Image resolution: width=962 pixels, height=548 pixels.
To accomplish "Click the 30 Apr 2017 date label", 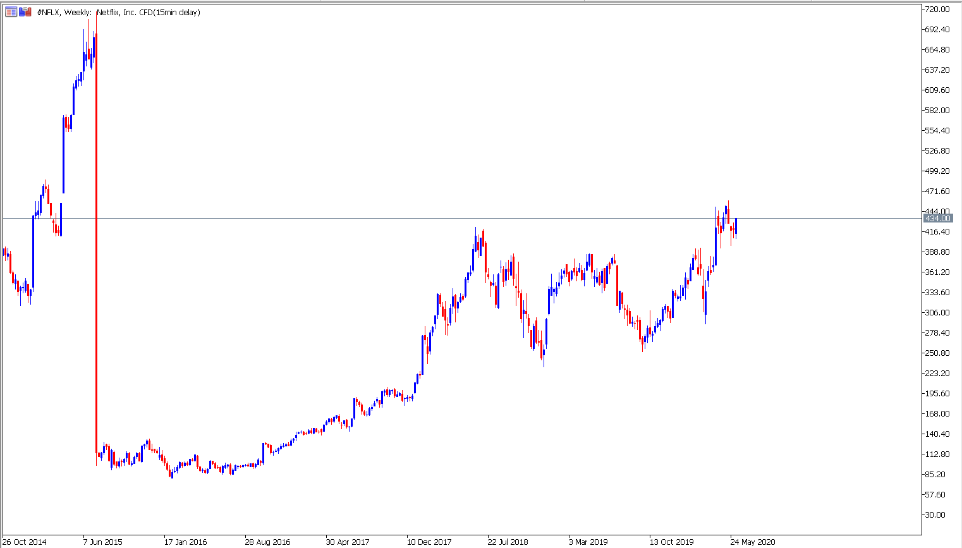I will pyautogui.click(x=348, y=542).
